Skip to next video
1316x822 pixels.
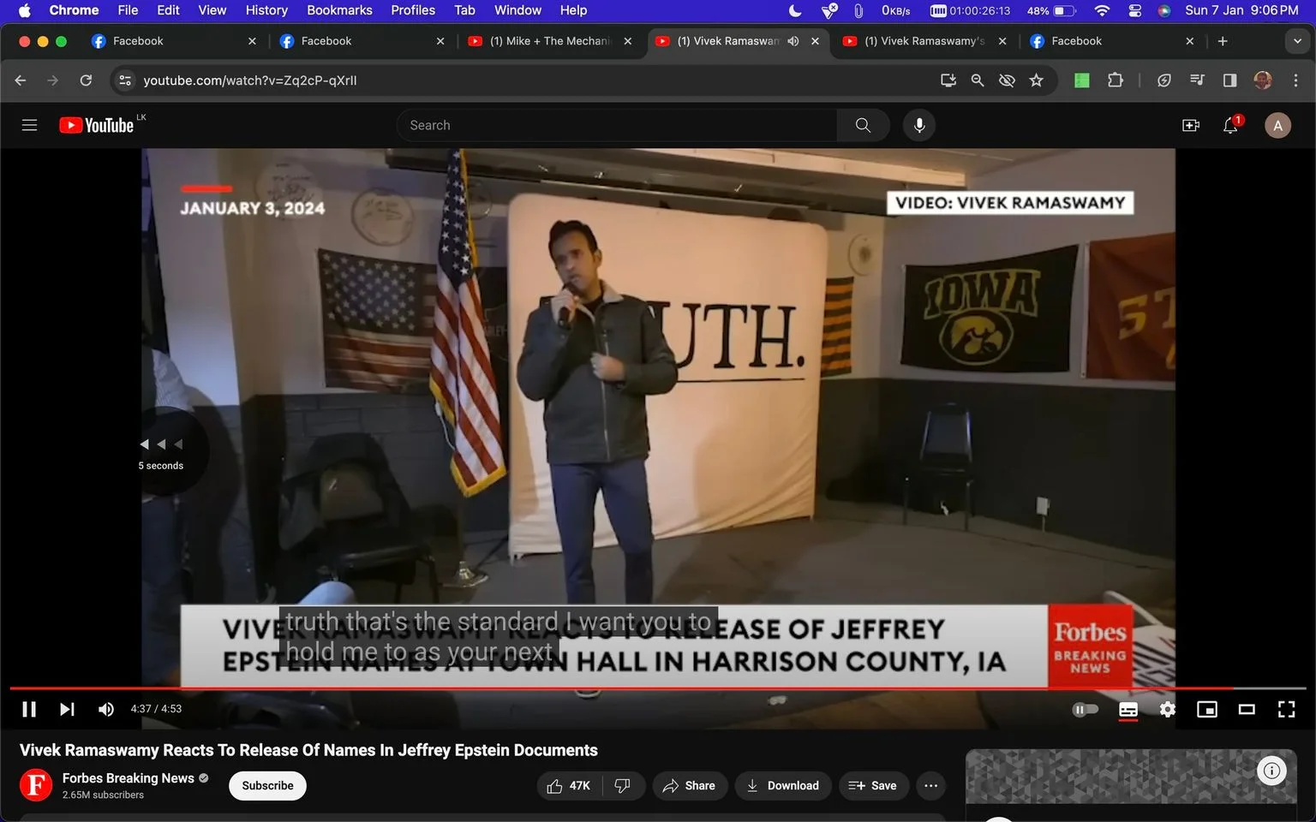coord(67,709)
